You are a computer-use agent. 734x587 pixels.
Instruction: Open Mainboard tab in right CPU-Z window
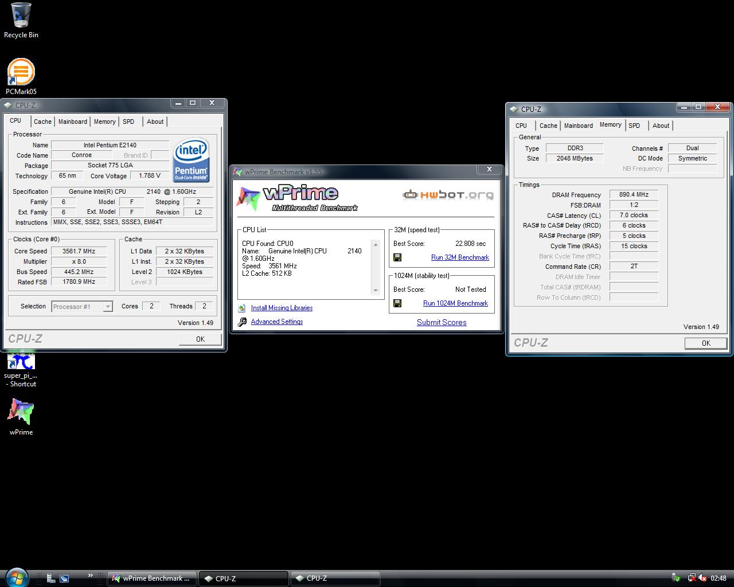click(579, 126)
